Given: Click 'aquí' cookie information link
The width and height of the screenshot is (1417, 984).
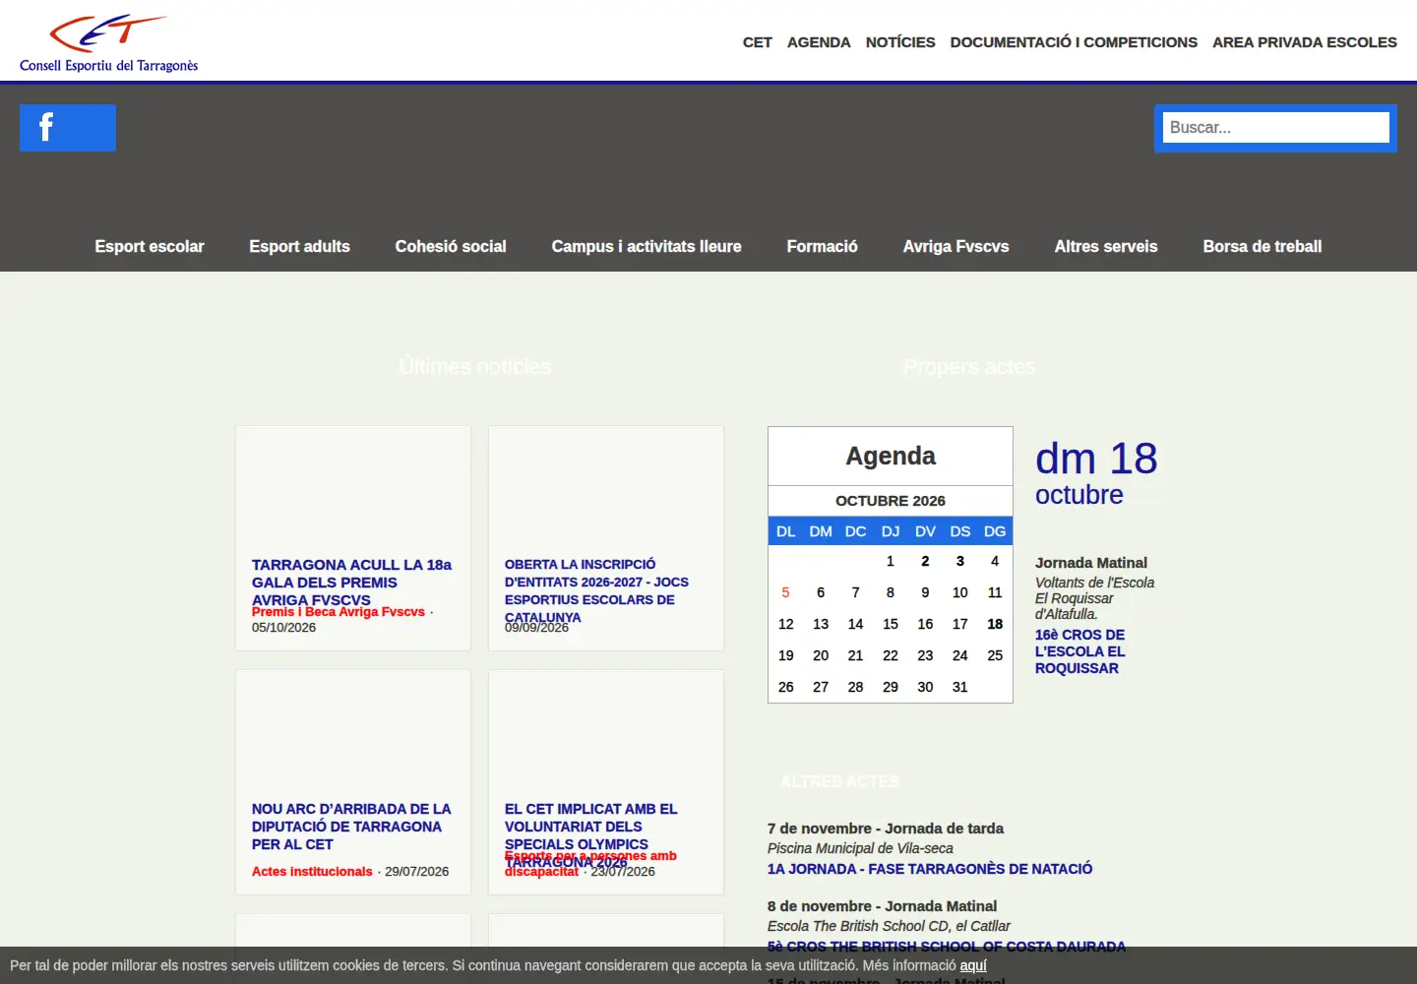Looking at the screenshot, I should 973,965.
